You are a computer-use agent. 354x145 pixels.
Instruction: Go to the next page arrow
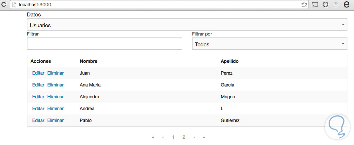(x=194, y=137)
